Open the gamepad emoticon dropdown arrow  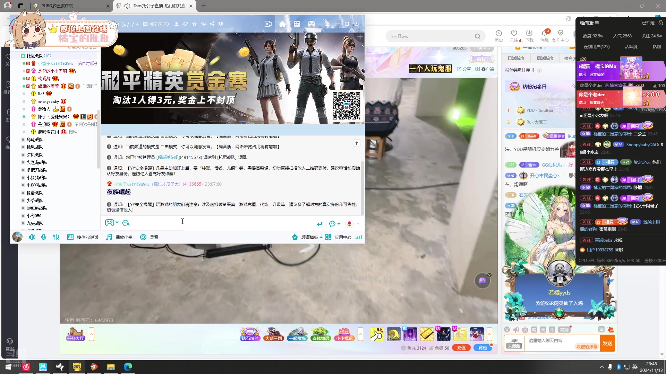[x=117, y=223]
